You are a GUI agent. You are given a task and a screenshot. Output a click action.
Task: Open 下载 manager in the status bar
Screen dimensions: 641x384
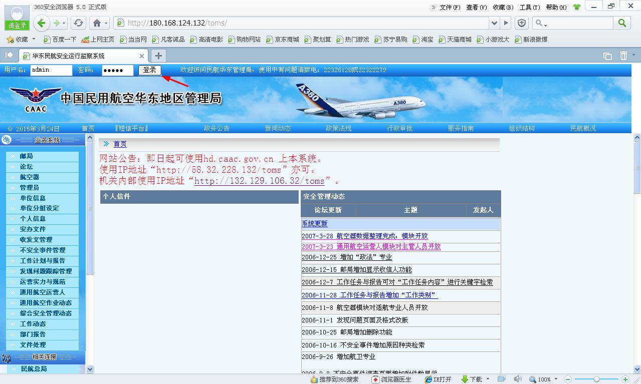471,379
